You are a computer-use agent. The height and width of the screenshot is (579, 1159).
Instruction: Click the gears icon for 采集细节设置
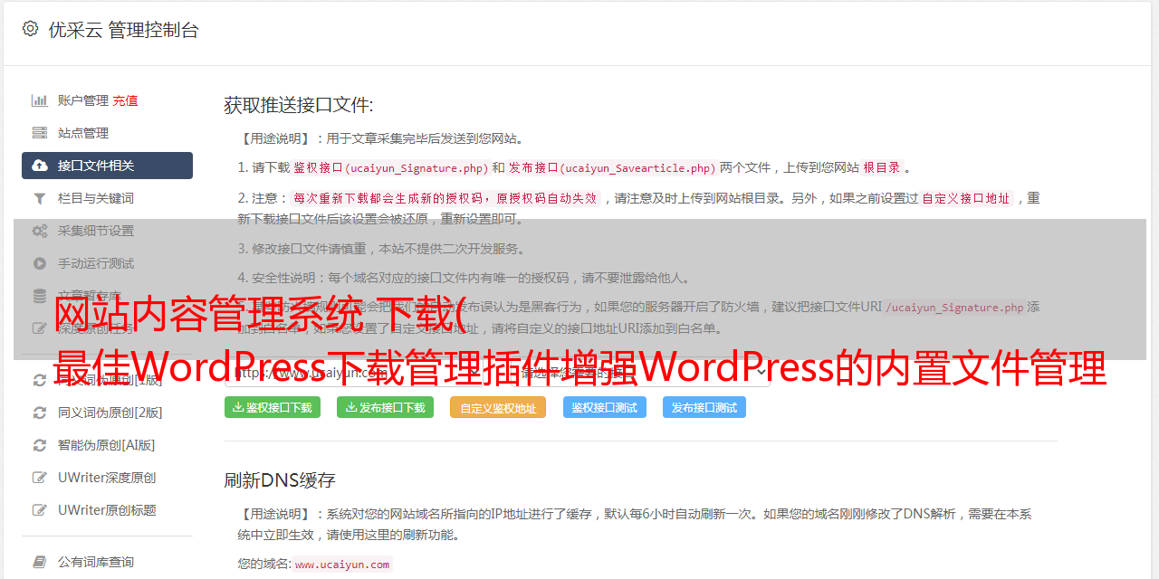40,231
